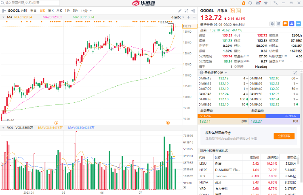303x195 pixels.
Task: Click the 04:09:56 132.15 trade row
Action: click(274, 104)
